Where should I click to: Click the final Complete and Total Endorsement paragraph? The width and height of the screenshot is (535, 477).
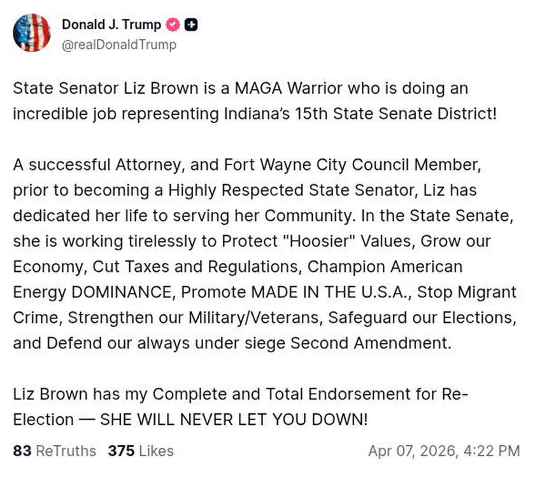pyautogui.click(x=242, y=406)
